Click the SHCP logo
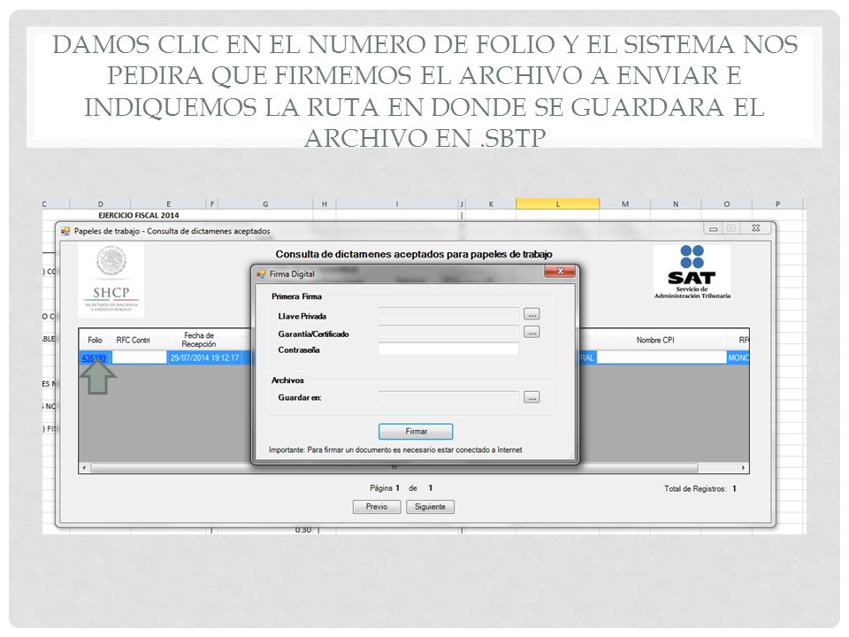 (111, 280)
